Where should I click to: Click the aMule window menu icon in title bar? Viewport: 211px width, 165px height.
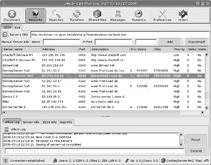[x=3, y=4]
